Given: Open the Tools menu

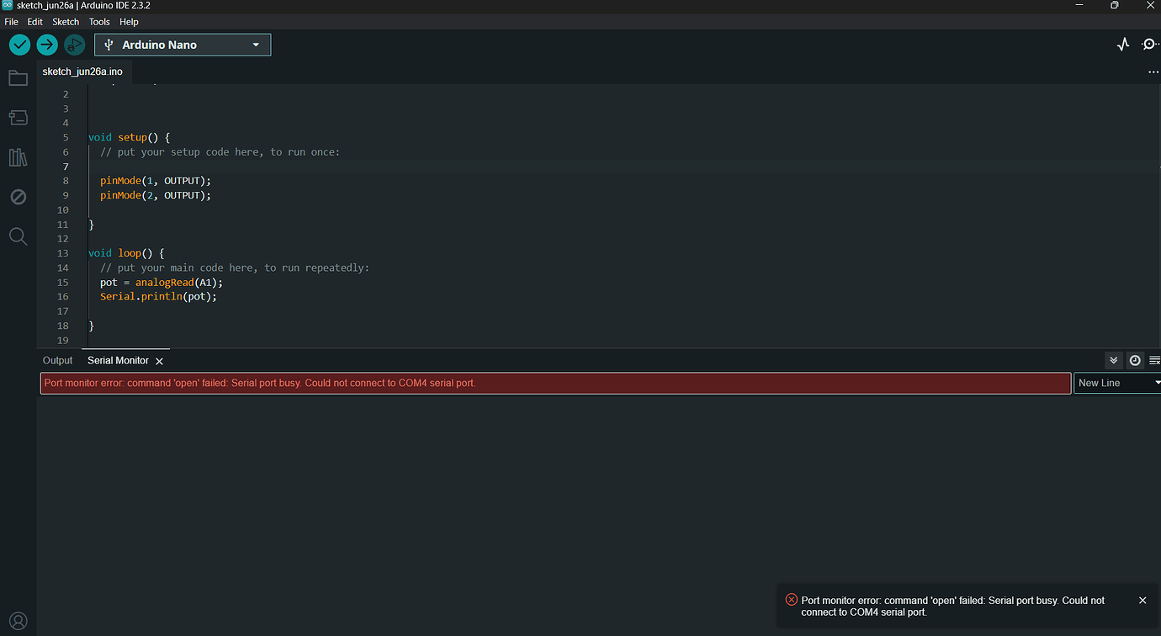Looking at the screenshot, I should pos(98,21).
